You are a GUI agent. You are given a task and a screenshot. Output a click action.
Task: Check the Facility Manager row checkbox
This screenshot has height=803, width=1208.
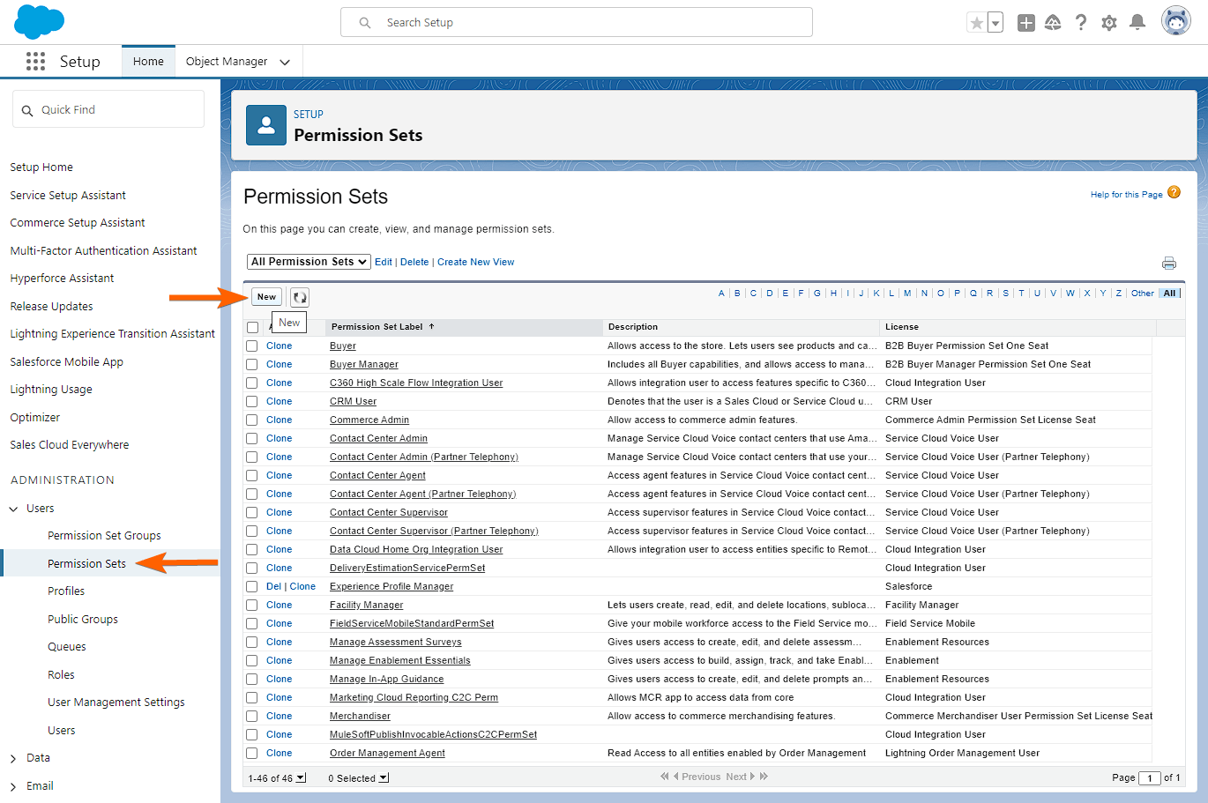point(252,605)
